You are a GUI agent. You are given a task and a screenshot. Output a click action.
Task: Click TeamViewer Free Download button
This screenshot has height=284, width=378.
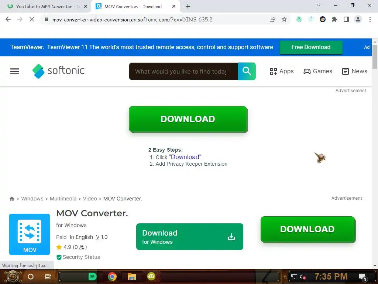[311, 47]
